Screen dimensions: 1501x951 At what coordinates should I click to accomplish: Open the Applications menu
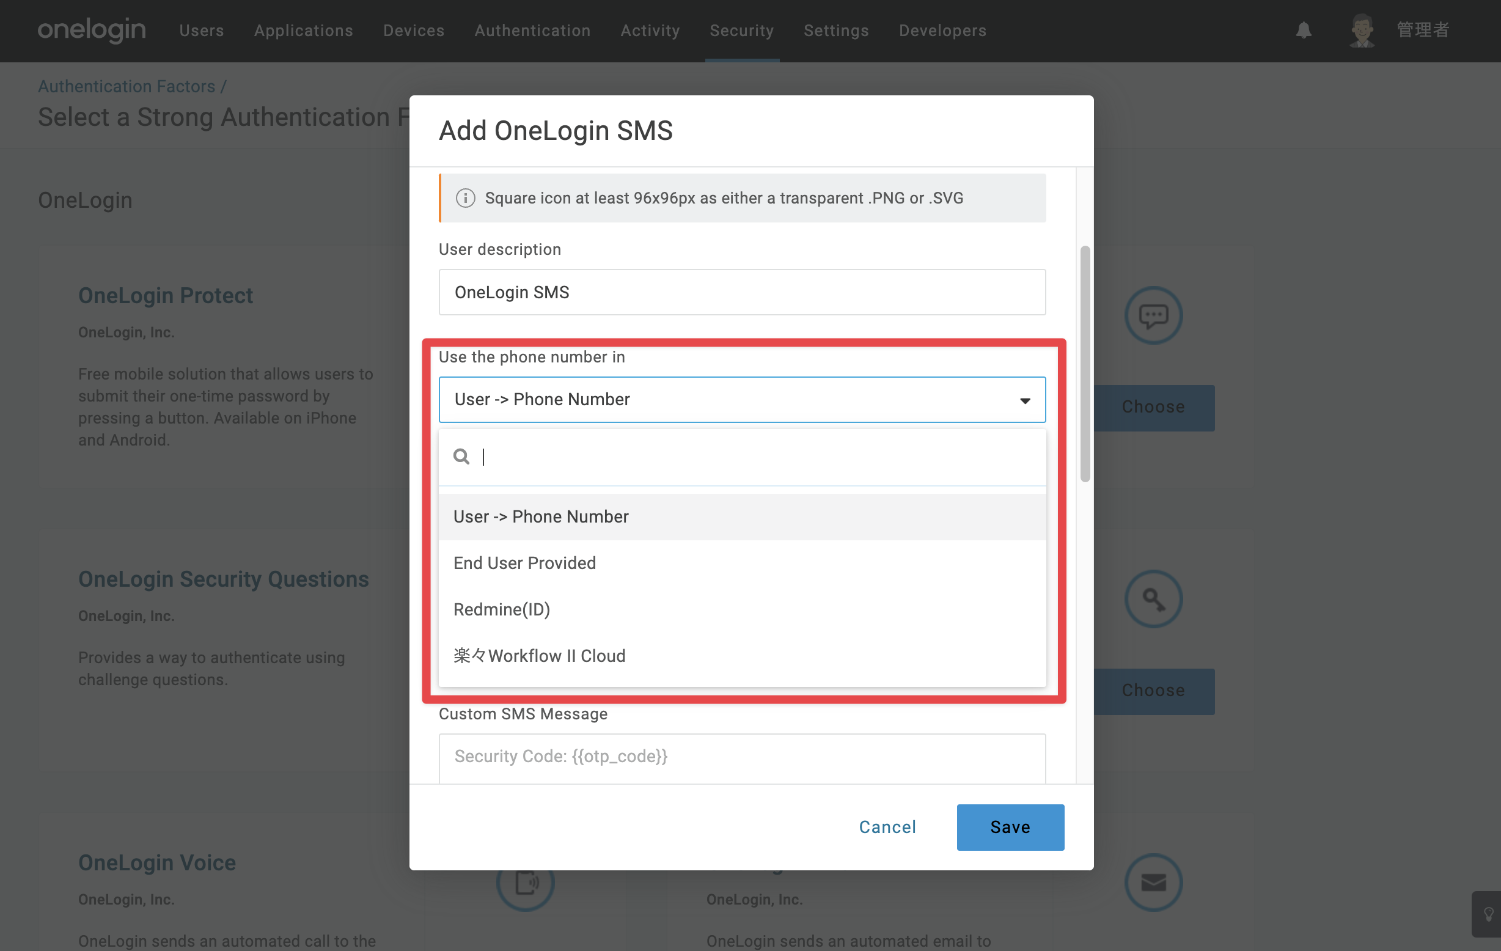pos(304,30)
